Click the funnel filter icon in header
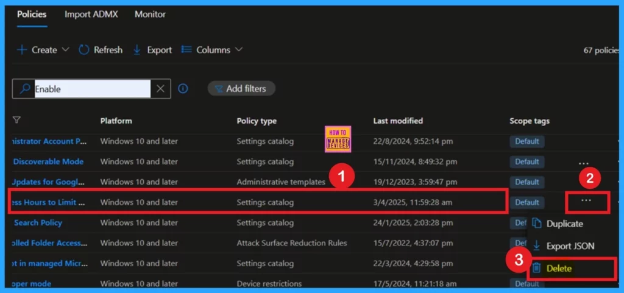Viewport: 624px width, 293px height. [x=16, y=120]
